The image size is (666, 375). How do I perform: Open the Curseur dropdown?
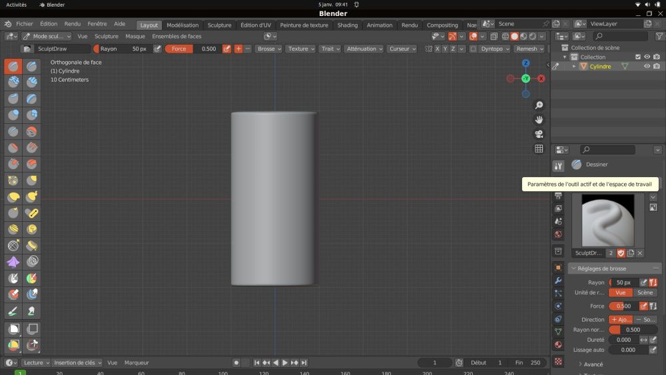(402, 49)
